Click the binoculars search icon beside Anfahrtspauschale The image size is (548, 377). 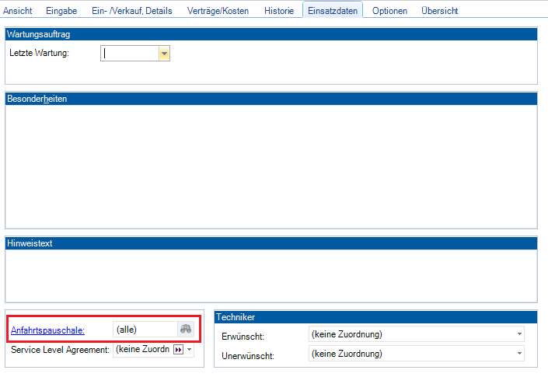(186, 330)
